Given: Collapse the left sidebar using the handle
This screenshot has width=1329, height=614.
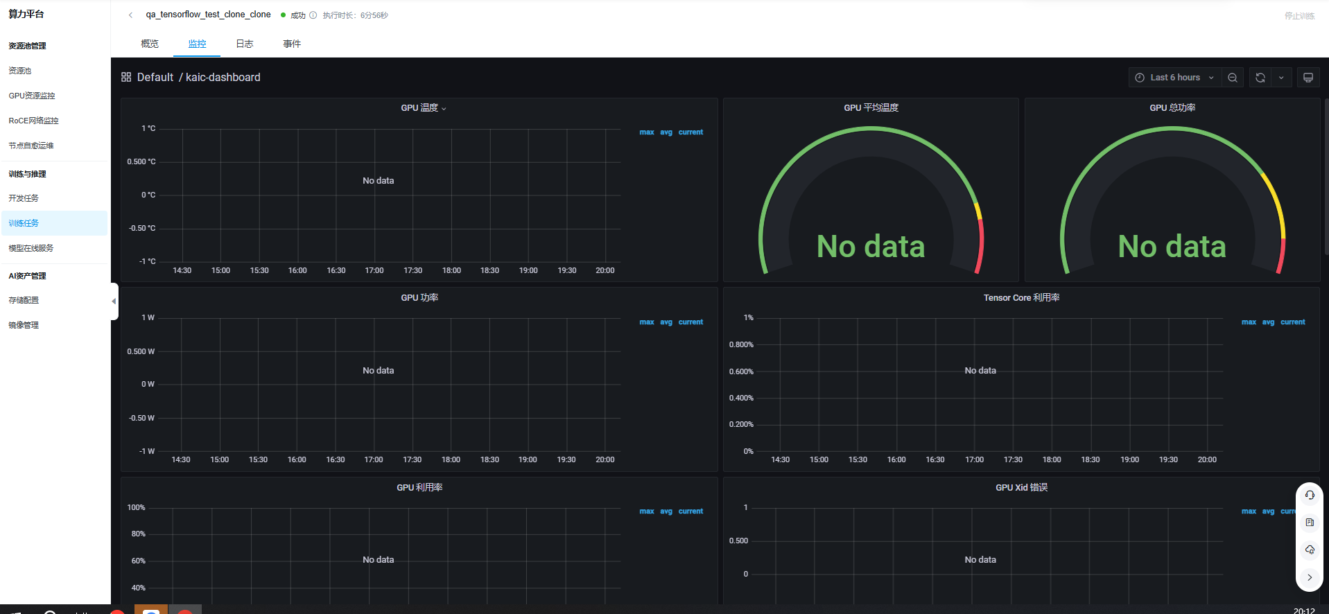Looking at the screenshot, I should click(x=114, y=301).
